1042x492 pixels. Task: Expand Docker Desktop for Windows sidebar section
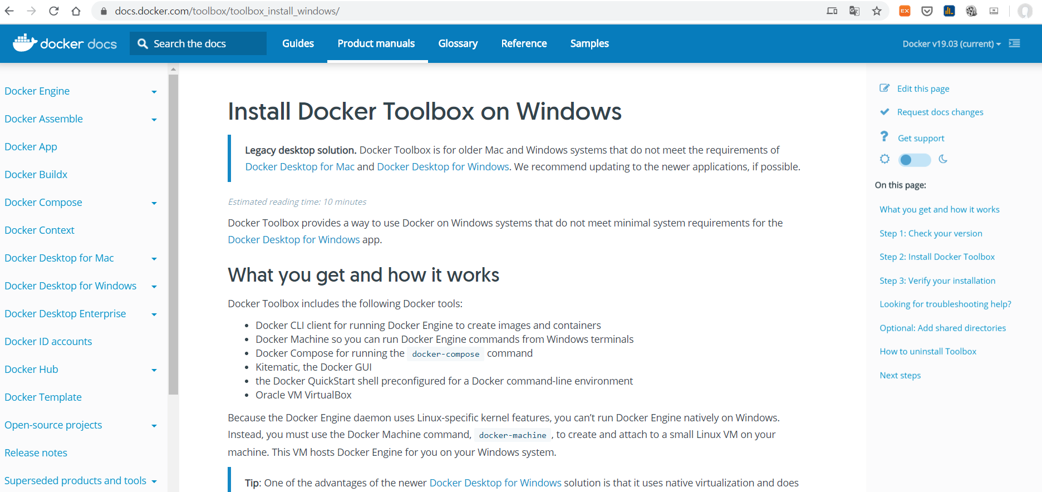point(154,287)
